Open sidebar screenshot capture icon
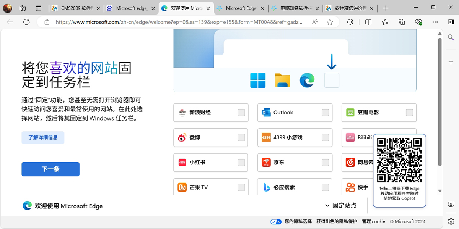 pos(451,205)
